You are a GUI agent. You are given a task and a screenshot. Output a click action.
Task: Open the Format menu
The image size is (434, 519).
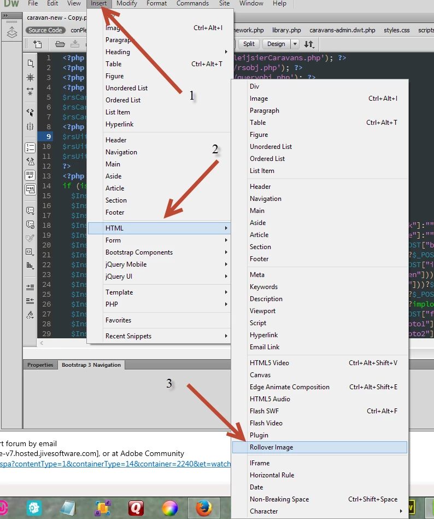pos(156,4)
